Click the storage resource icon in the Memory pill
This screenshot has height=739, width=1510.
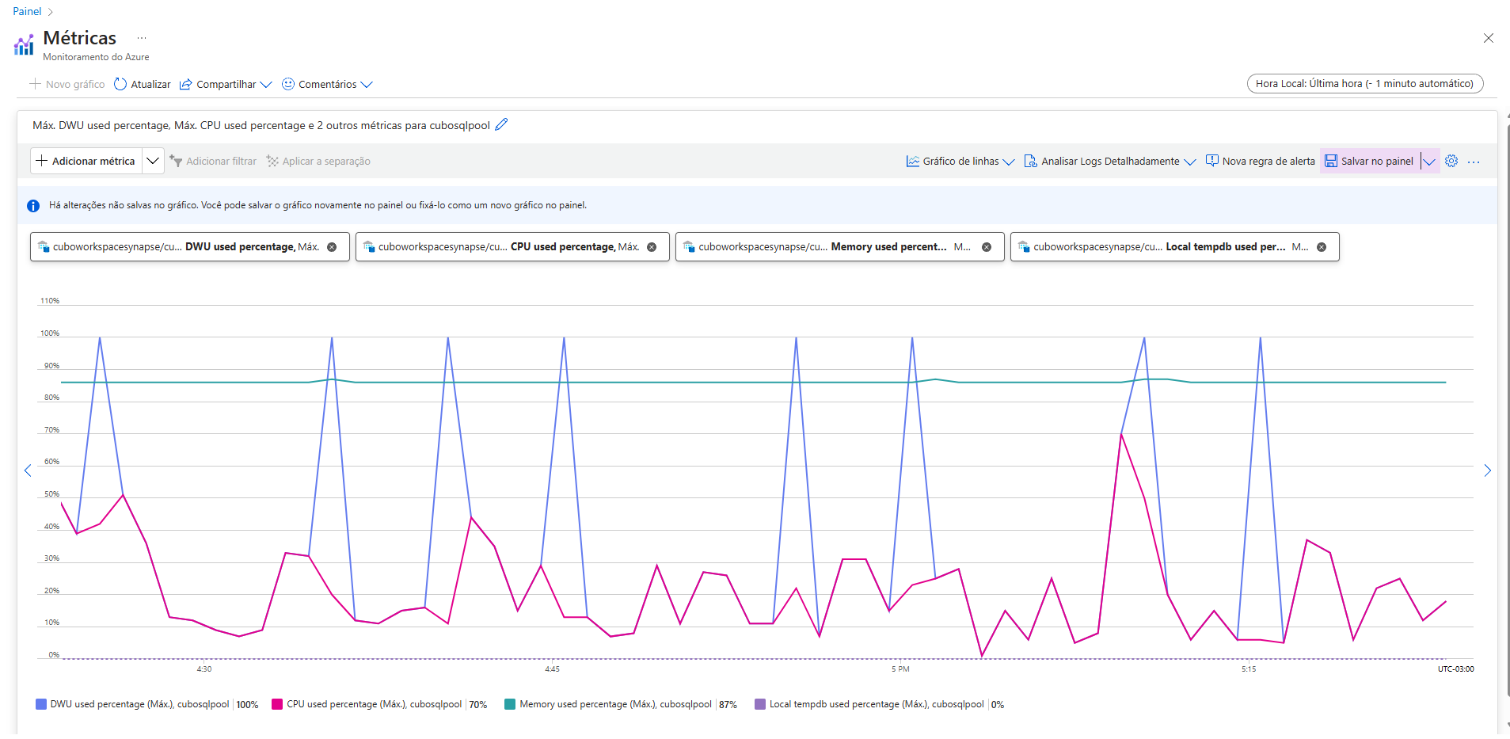point(689,246)
